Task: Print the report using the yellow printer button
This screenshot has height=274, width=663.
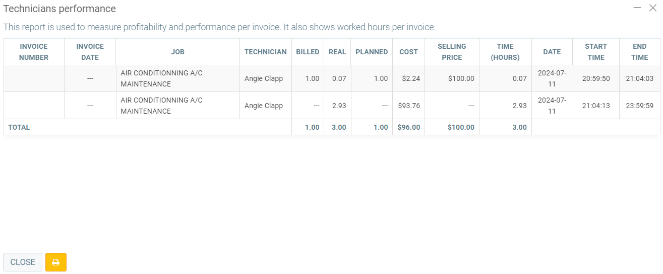Action: click(55, 262)
